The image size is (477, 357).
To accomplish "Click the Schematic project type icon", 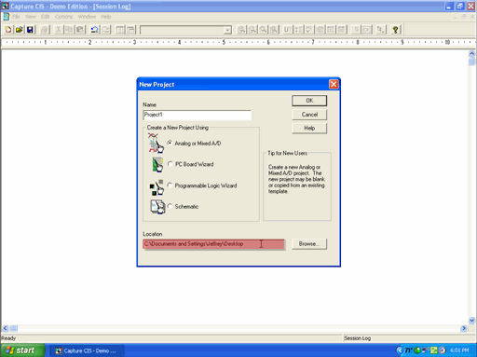I will [157, 207].
